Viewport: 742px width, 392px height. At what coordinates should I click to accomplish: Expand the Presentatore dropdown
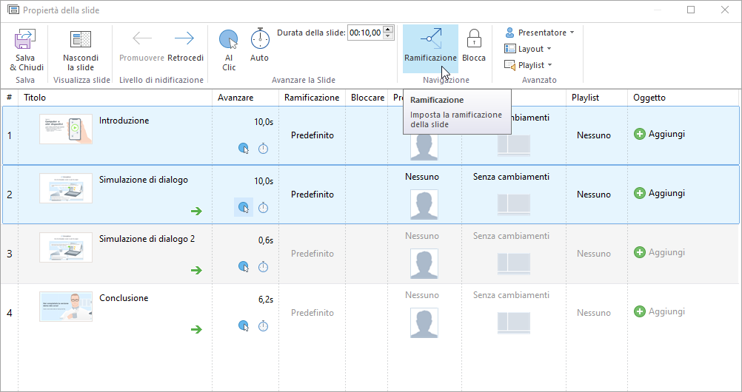[540, 33]
